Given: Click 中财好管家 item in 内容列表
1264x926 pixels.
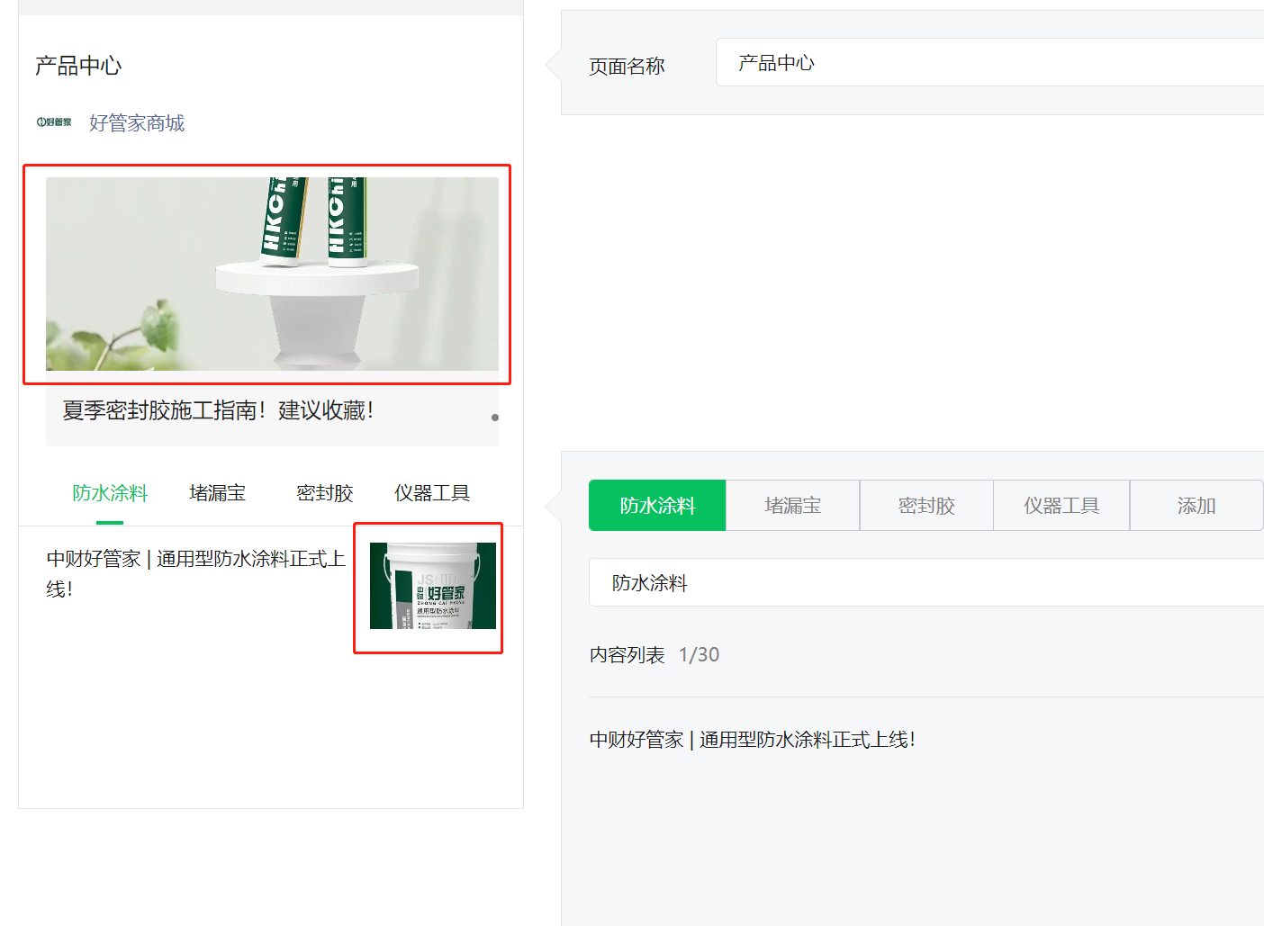Looking at the screenshot, I should (753, 740).
